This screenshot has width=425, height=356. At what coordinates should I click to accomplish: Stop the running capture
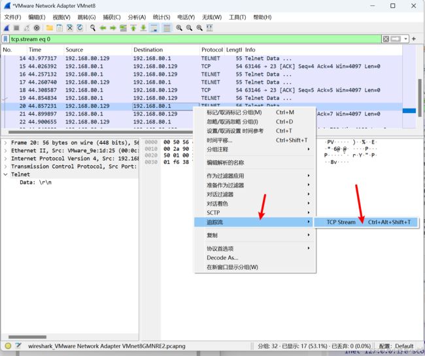click(x=16, y=27)
